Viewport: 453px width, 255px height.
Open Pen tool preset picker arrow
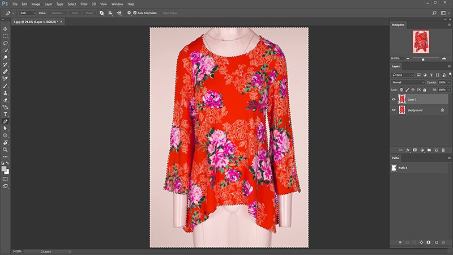[x=13, y=13]
